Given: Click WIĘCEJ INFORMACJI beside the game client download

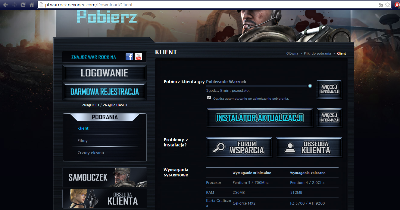Looking at the screenshot, I should [x=330, y=89].
